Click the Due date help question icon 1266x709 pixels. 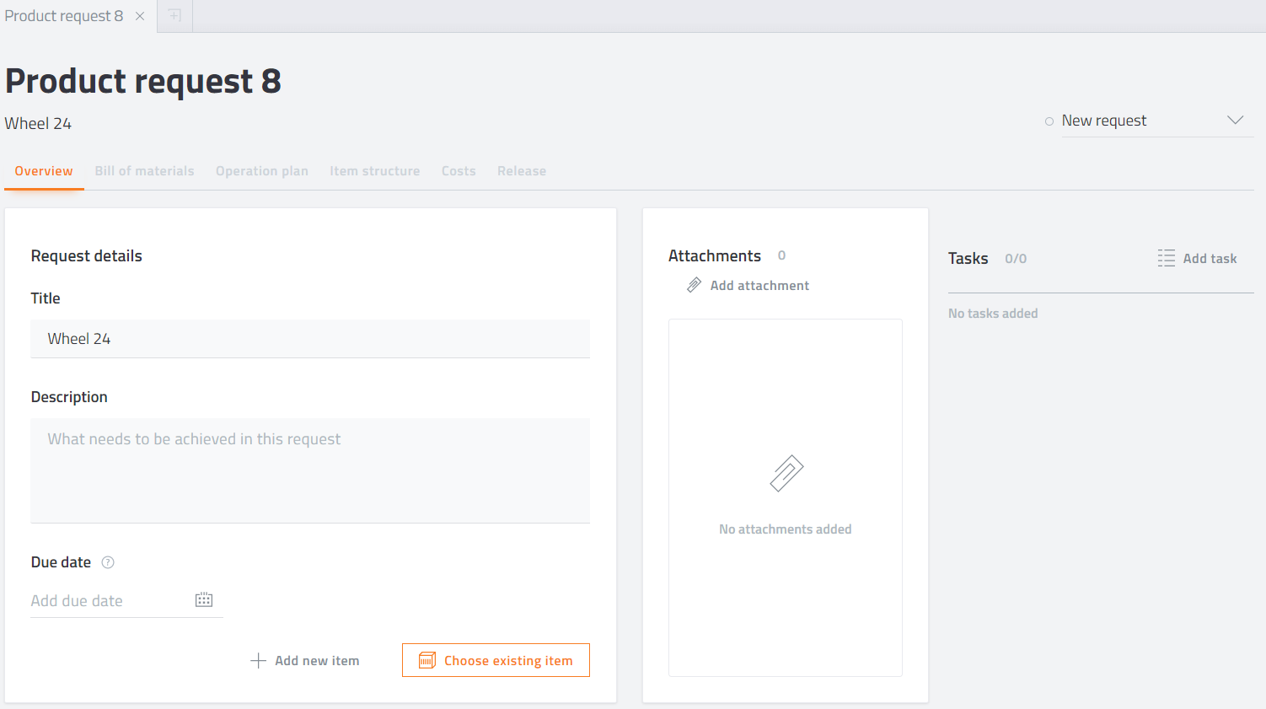tap(108, 562)
